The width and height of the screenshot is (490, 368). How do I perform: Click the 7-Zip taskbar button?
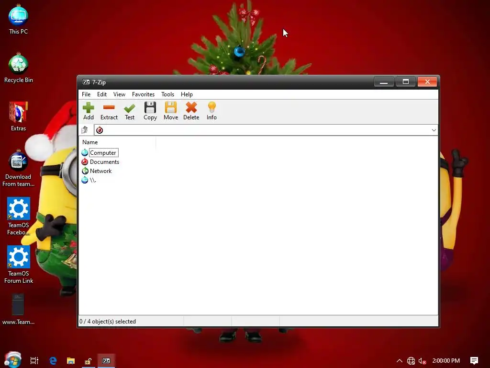click(x=106, y=361)
